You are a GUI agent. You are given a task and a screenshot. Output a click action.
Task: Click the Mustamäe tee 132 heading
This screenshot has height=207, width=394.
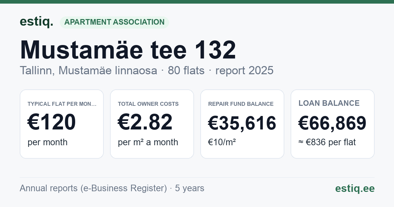(128, 50)
